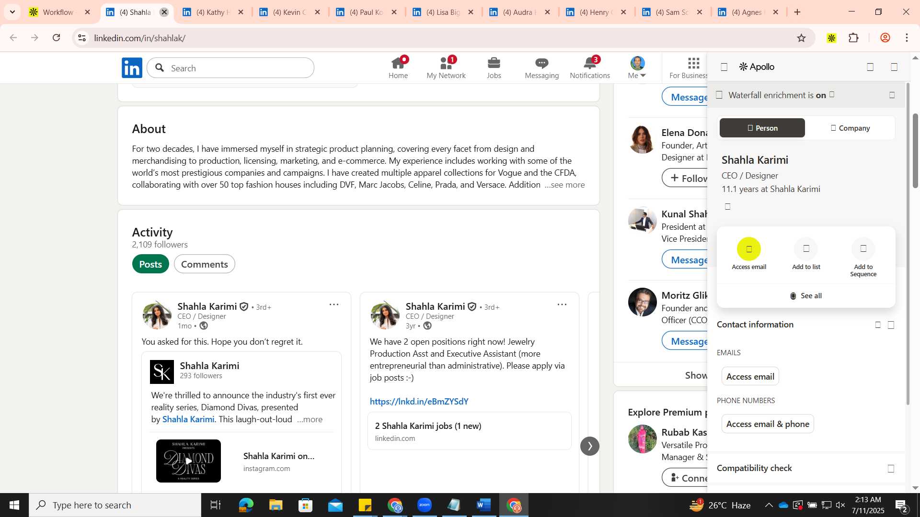Switch to Lisa Big browser tab
Image resolution: width=920 pixels, height=517 pixels.
click(x=442, y=12)
